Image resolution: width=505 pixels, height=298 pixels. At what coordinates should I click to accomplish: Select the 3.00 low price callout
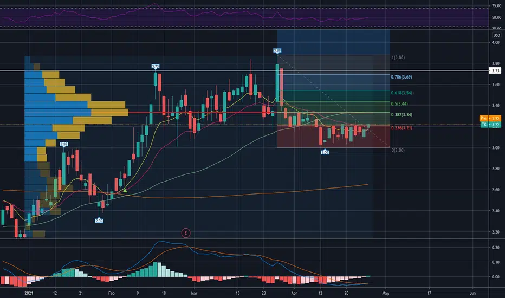tap(325, 152)
